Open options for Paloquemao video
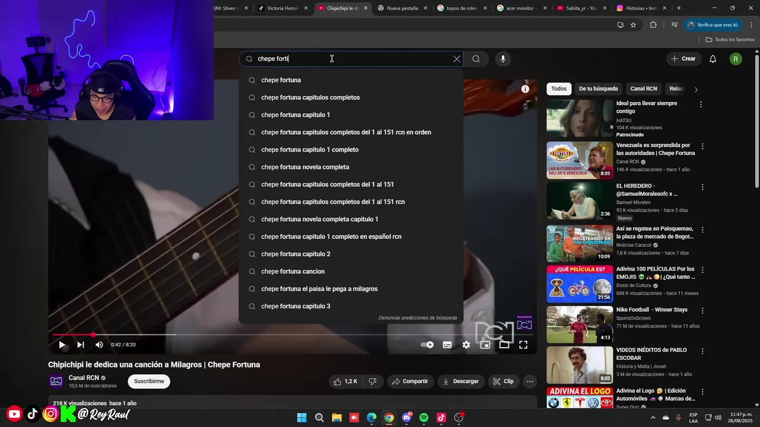The image size is (760, 427). coord(702,229)
